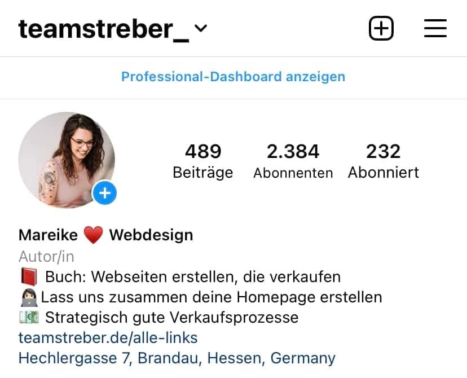Screen dimensions: 467x378
Task: Expand account switcher chevron beside teamstreber_
Action: (x=200, y=28)
